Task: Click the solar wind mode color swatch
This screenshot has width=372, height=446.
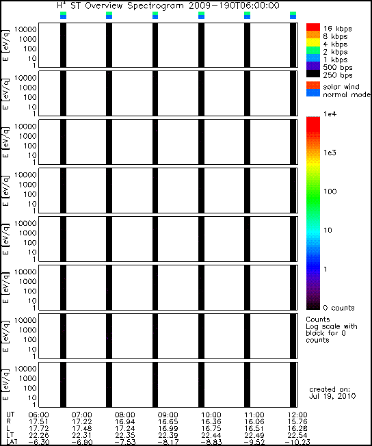Action: coord(313,86)
